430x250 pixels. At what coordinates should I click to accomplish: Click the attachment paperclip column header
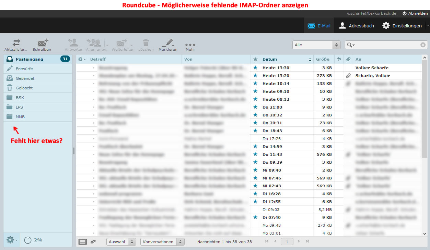tap(348, 59)
